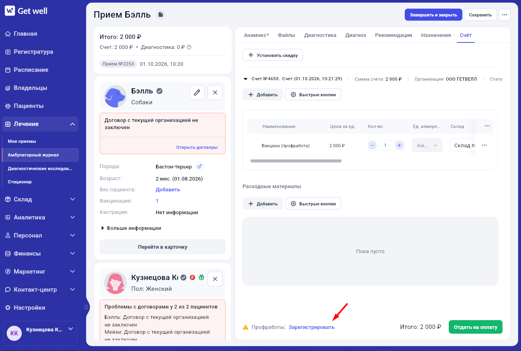The height and width of the screenshot is (351, 521).
Task: Open Диагностические исследования item
Action: coord(40,168)
